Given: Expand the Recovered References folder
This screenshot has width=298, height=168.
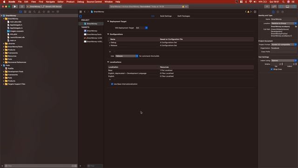Looking at the screenshot, I should pos(4,62).
